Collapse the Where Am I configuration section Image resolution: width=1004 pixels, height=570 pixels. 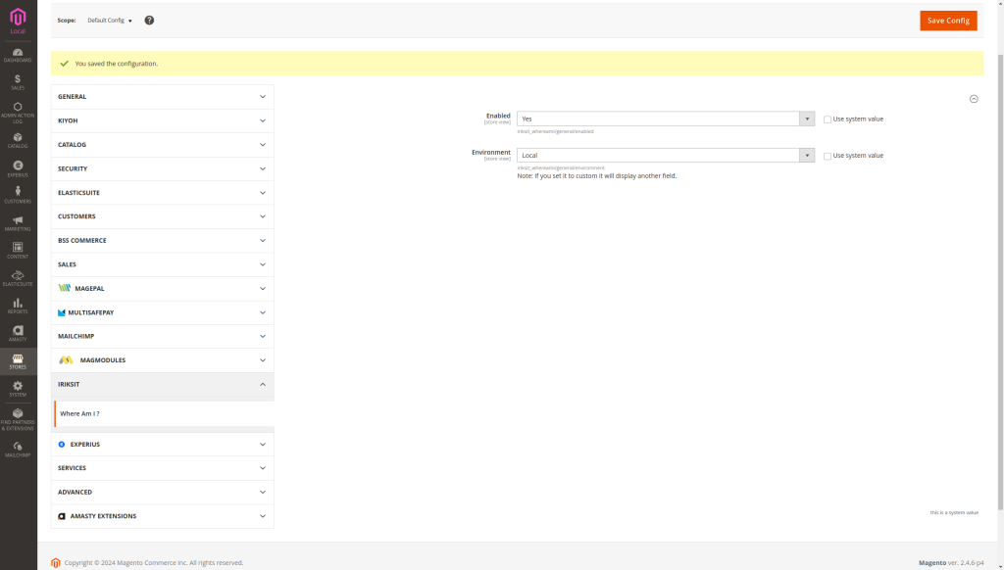pyautogui.click(x=974, y=98)
